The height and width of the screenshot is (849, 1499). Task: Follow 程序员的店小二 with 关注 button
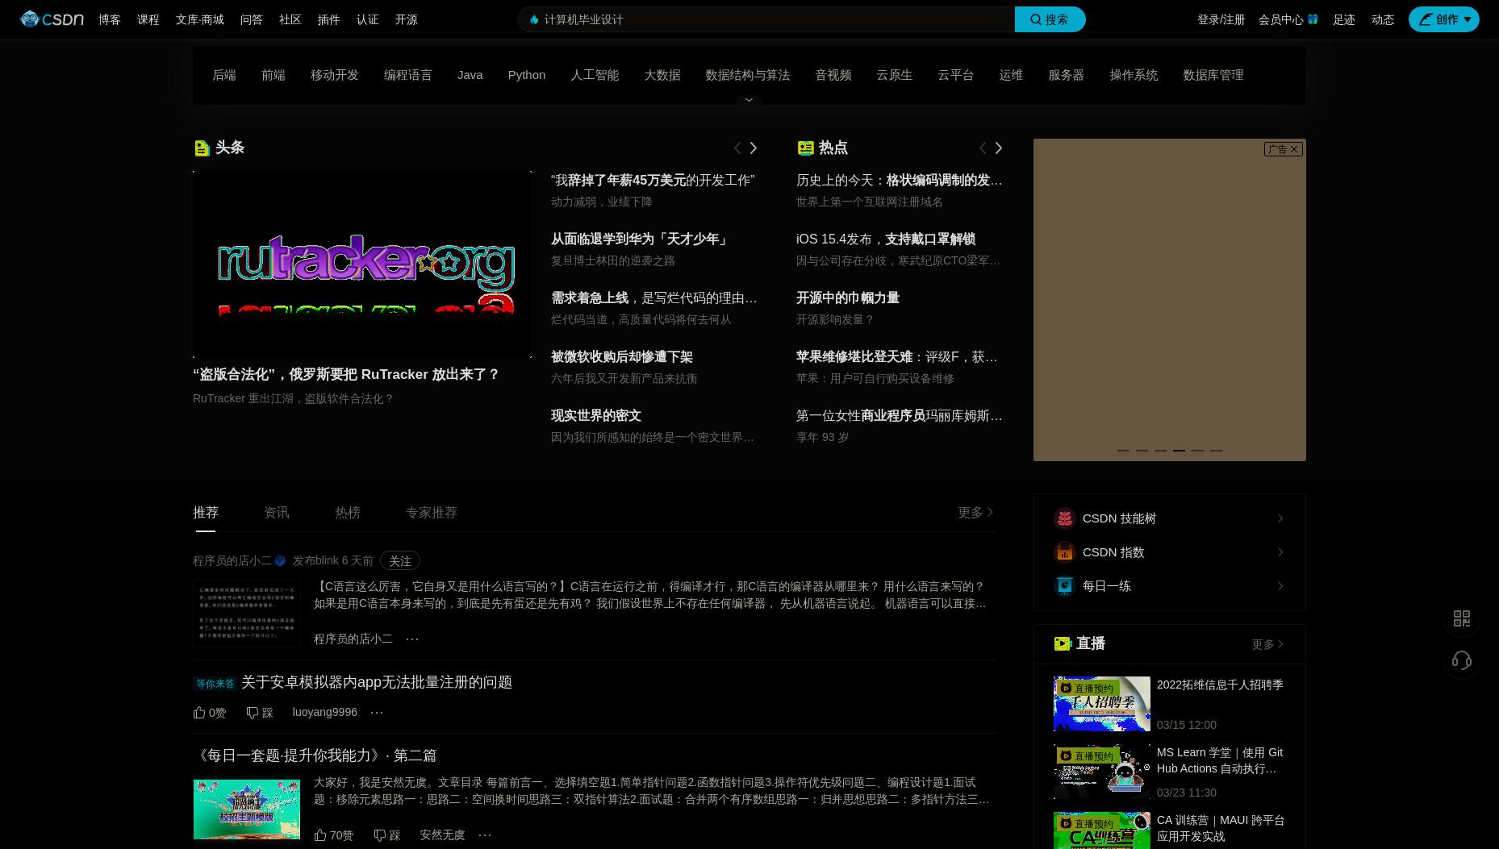click(399, 560)
